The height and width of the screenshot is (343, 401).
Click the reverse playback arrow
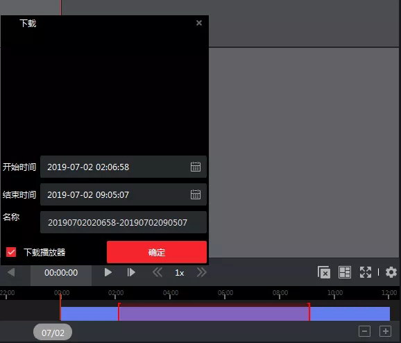tap(11, 272)
